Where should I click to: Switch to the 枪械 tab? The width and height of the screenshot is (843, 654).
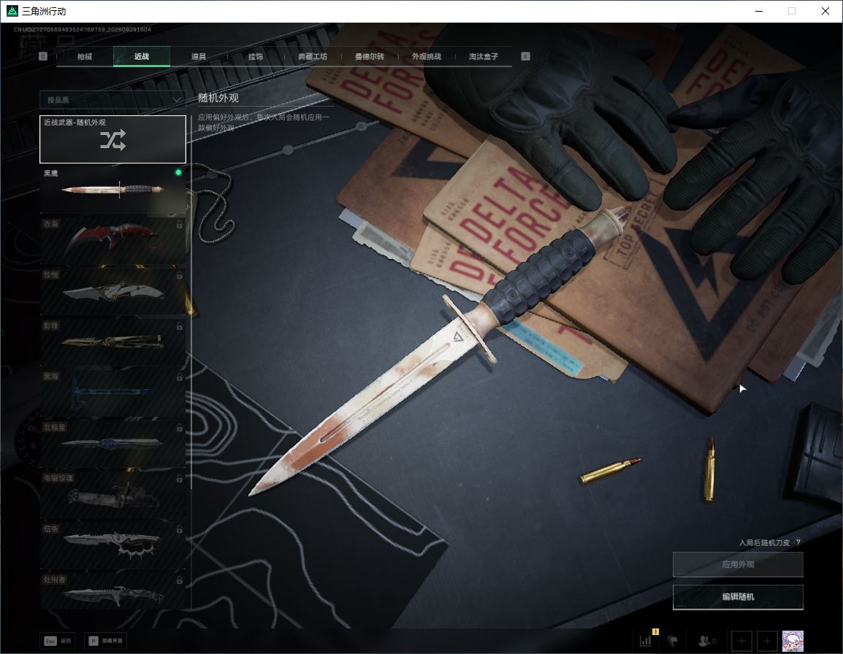tap(85, 56)
